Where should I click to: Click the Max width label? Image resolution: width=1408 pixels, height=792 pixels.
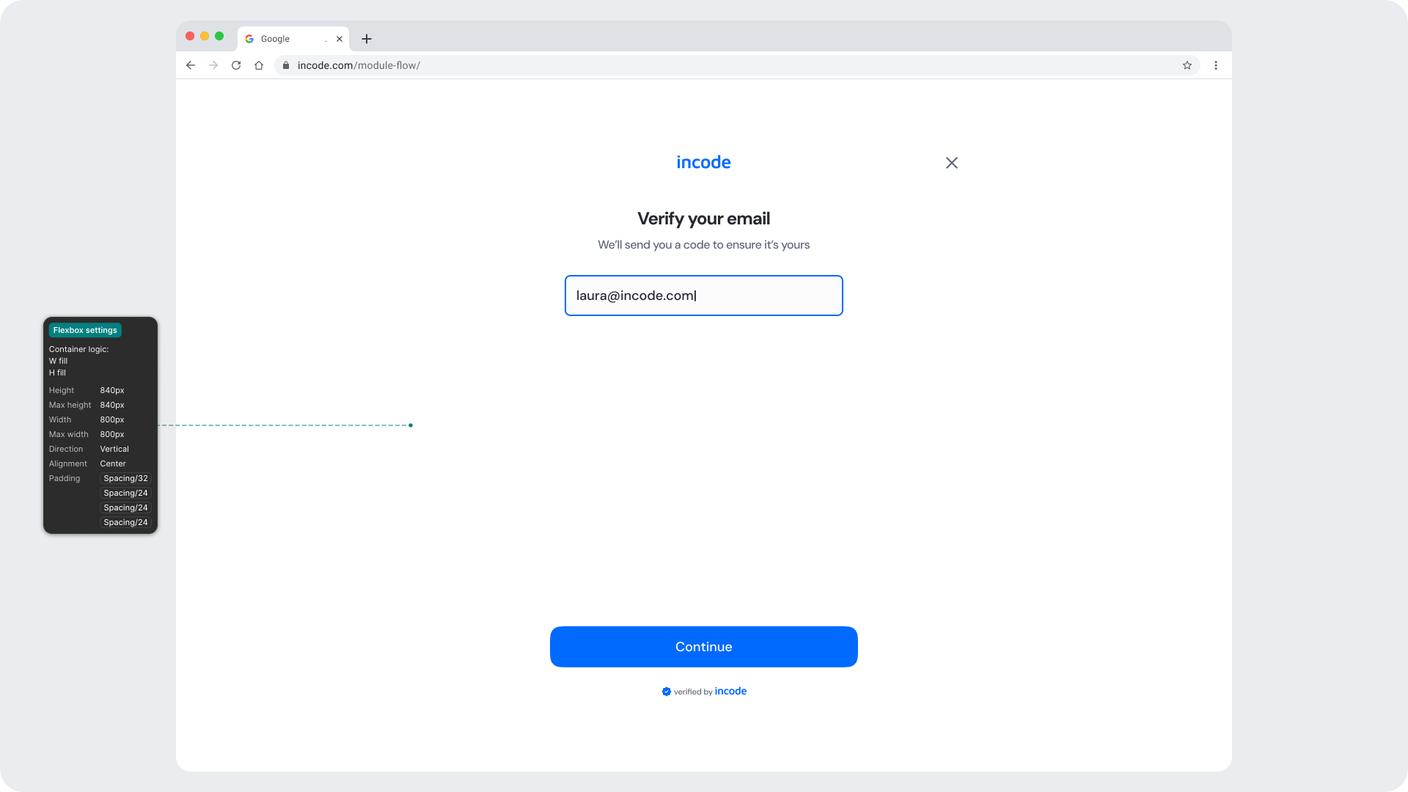(x=68, y=434)
